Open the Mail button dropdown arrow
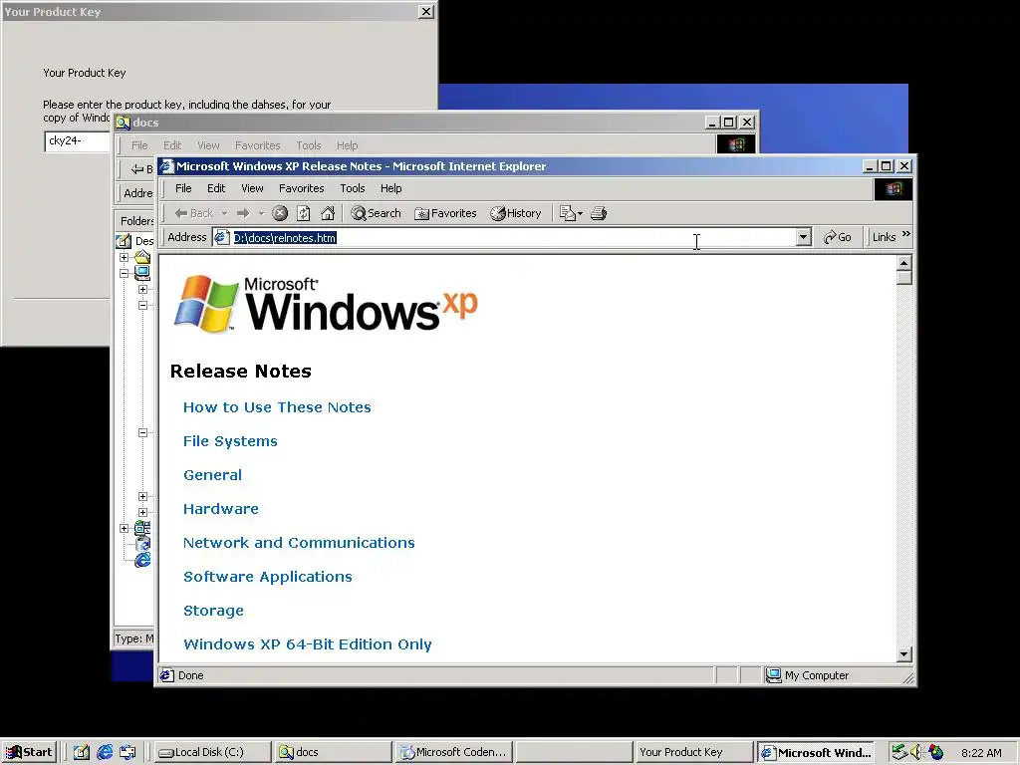This screenshot has width=1020, height=765. pyautogui.click(x=581, y=213)
